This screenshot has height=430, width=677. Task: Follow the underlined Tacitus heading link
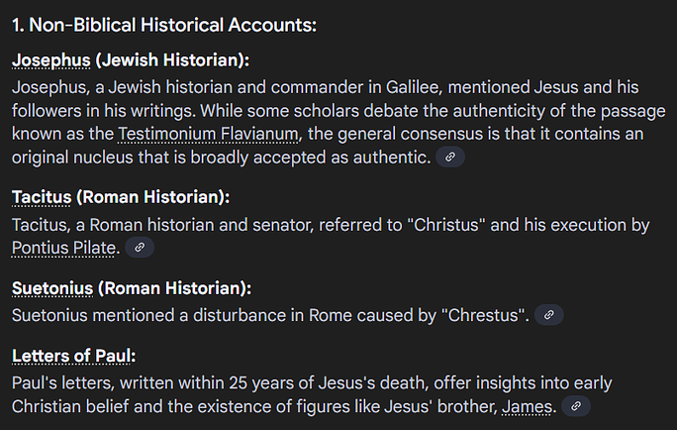tap(42, 197)
